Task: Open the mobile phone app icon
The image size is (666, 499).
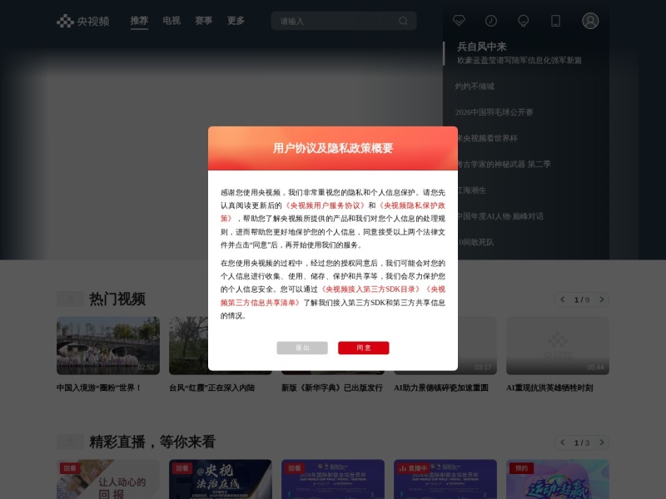Action: (555, 21)
